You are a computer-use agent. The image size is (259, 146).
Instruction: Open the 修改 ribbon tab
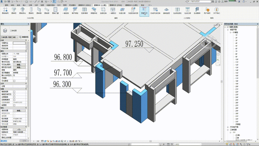tap(142, 5)
